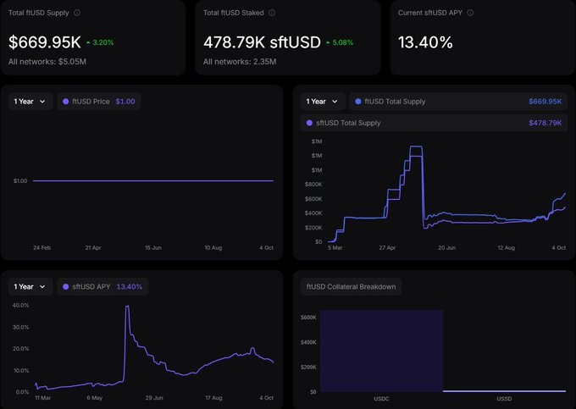The height and width of the screenshot is (409, 576).
Task: Click the USSD collateral bar
Action: (504, 391)
